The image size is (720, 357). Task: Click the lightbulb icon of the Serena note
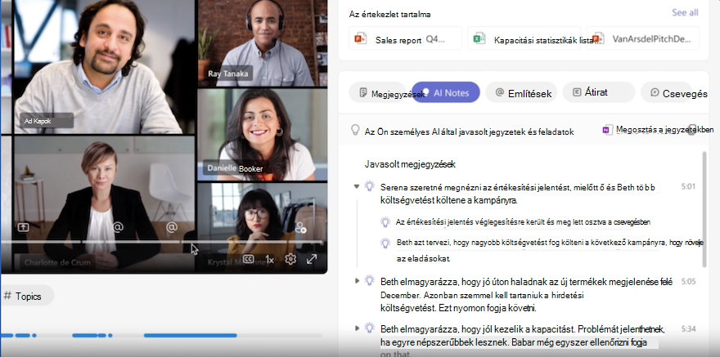pyautogui.click(x=369, y=186)
